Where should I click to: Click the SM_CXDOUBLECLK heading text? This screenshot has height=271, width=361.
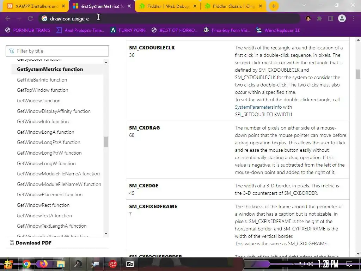click(152, 48)
